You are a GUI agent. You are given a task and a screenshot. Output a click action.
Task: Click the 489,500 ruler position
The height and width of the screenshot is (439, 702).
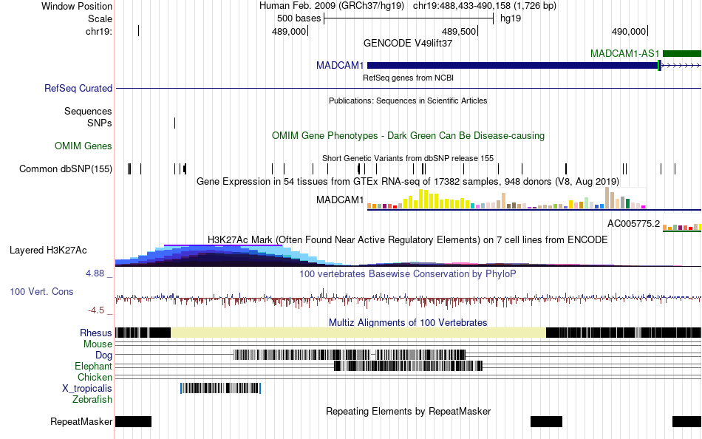[x=459, y=31]
